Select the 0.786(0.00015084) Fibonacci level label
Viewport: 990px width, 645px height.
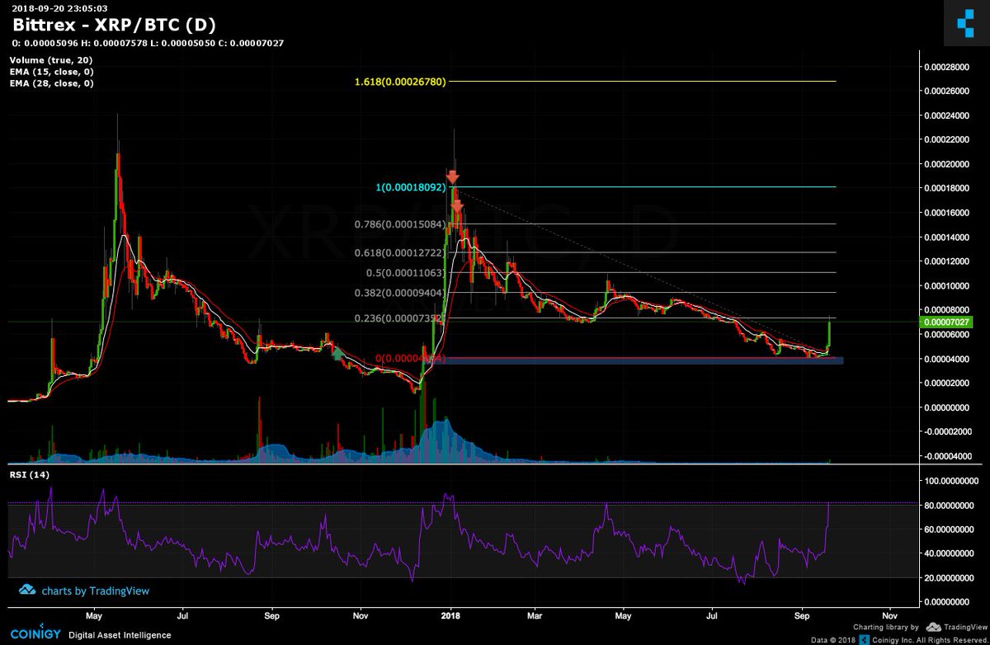coord(401,224)
